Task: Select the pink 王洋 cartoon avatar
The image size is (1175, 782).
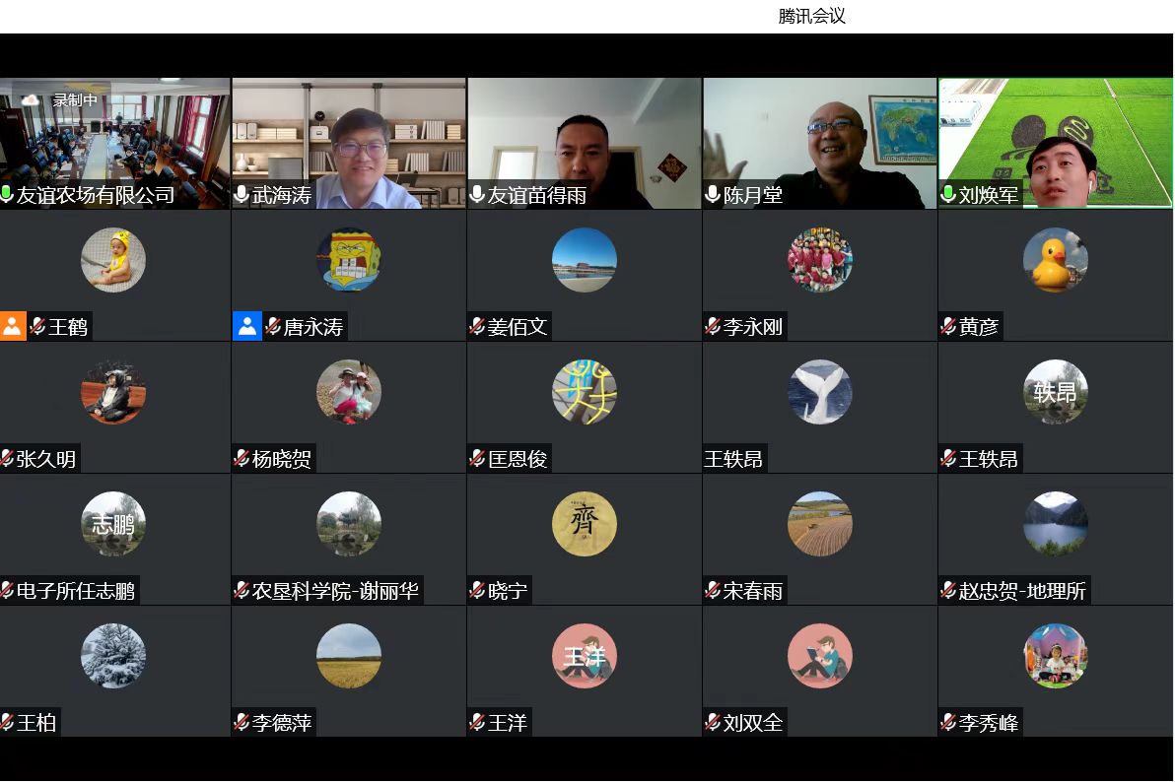Action: 584,656
